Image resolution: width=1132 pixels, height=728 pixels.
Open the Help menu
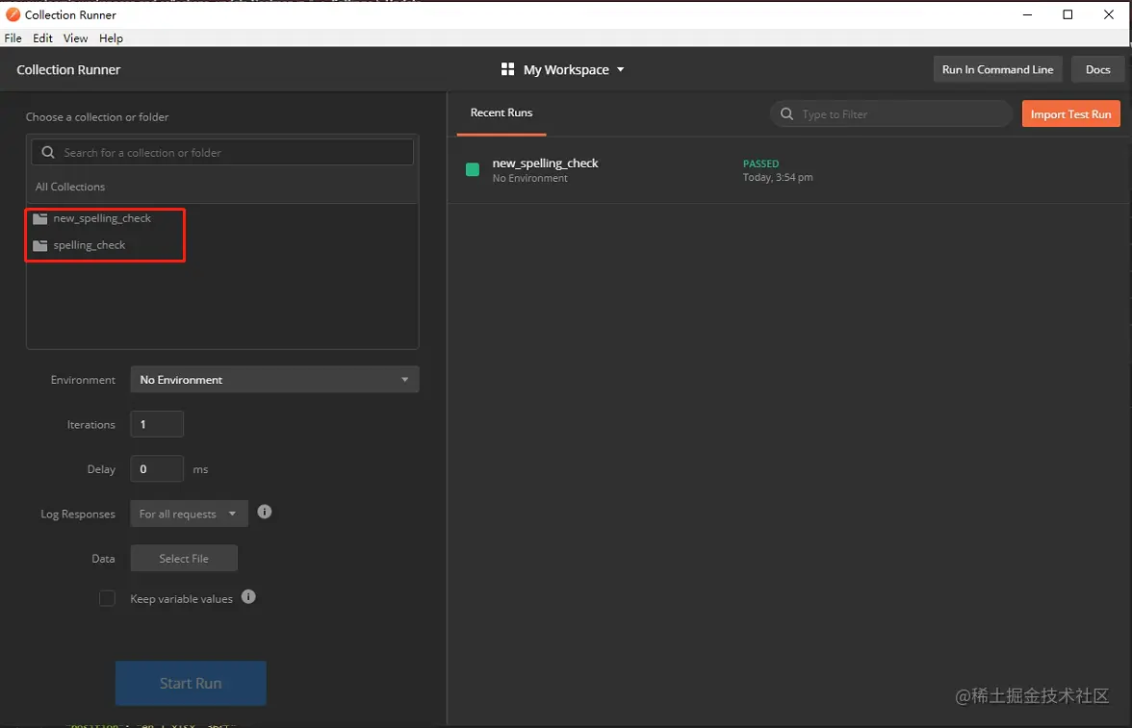coord(112,38)
